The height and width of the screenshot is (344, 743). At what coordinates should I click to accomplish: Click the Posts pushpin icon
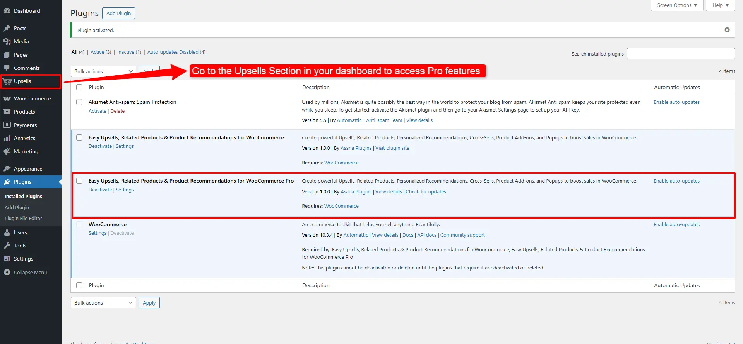pyautogui.click(x=7, y=28)
